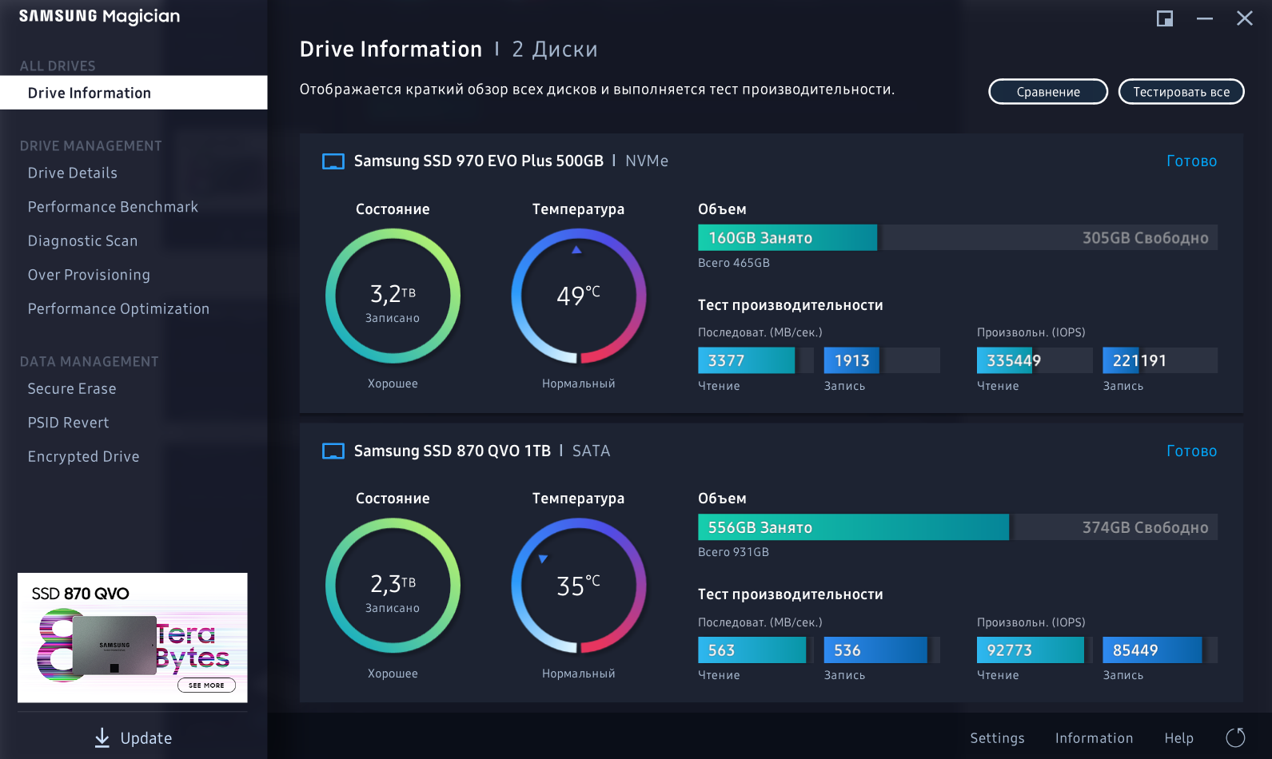This screenshot has height=759, width=1272.
Task: Go to Drive Details
Action: (x=73, y=173)
